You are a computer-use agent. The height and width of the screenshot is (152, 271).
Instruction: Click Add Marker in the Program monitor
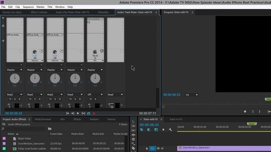coord(245,111)
